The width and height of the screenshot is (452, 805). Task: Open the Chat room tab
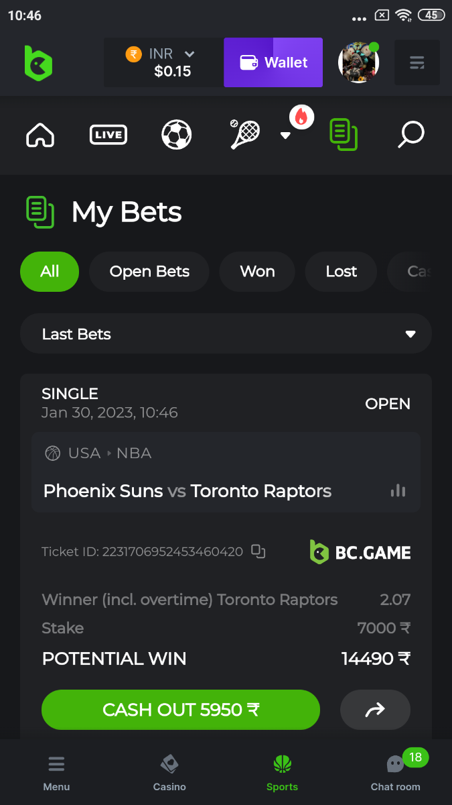tap(396, 773)
